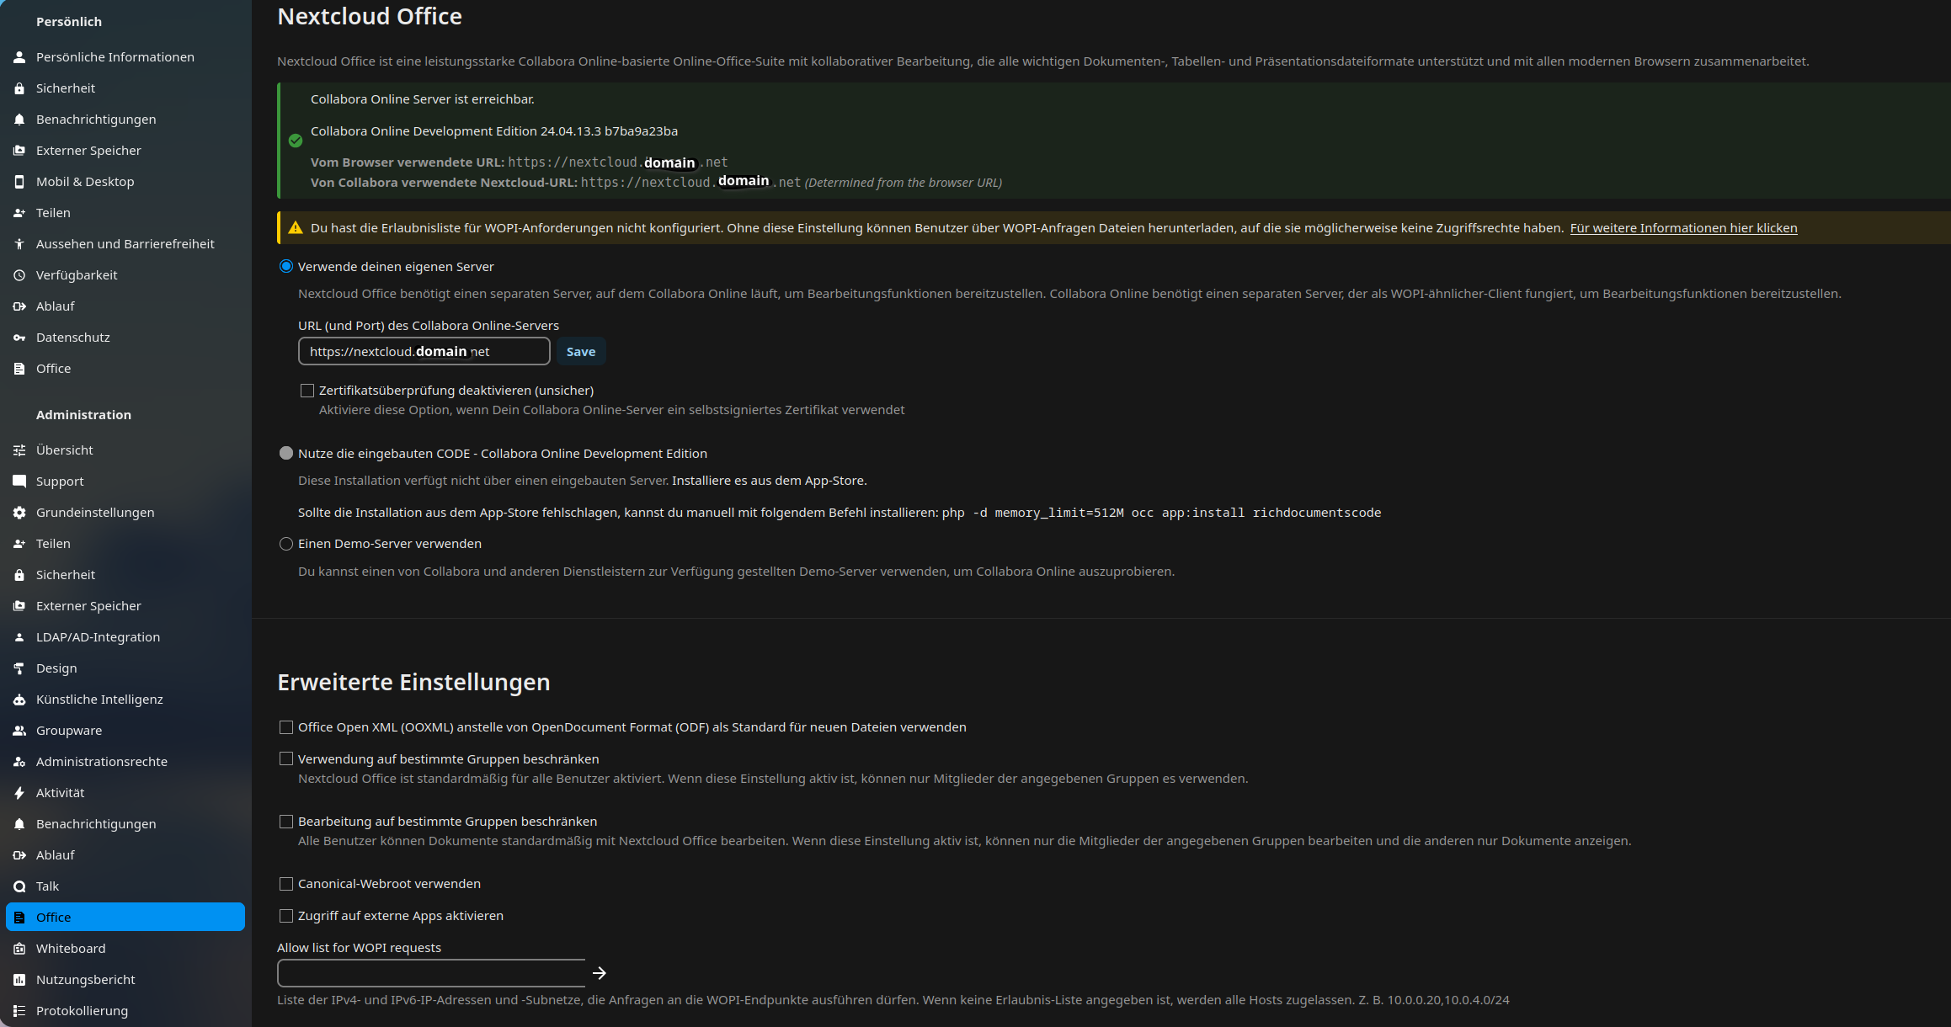Image resolution: width=1951 pixels, height=1027 pixels.
Task: Click the Nutzungsbericht chart icon
Action: click(x=19, y=980)
